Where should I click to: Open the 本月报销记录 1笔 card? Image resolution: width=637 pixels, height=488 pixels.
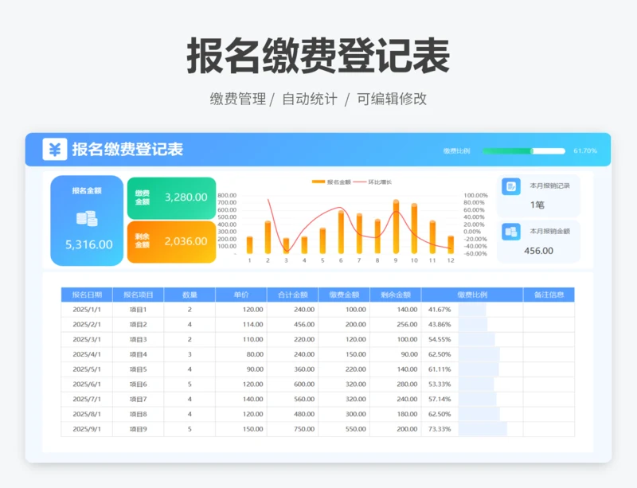[x=538, y=196]
